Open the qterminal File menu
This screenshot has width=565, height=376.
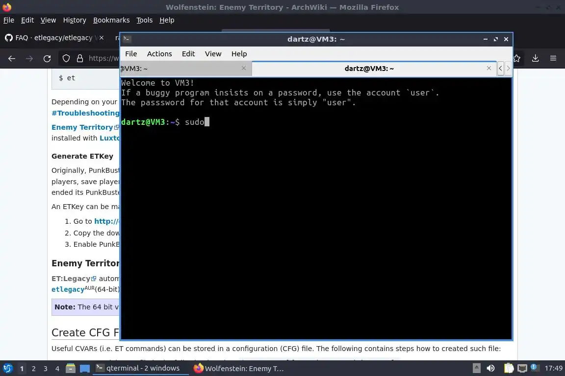tap(131, 54)
